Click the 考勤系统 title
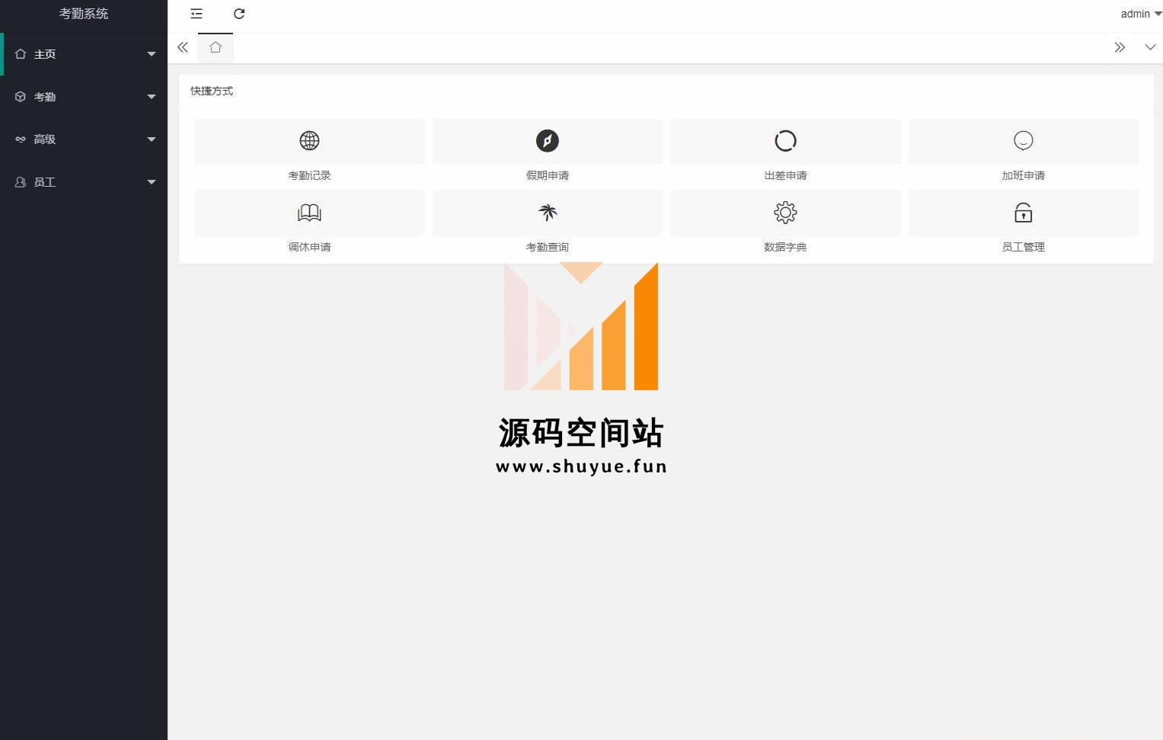The width and height of the screenshot is (1163, 740). pyautogui.click(x=84, y=14)
